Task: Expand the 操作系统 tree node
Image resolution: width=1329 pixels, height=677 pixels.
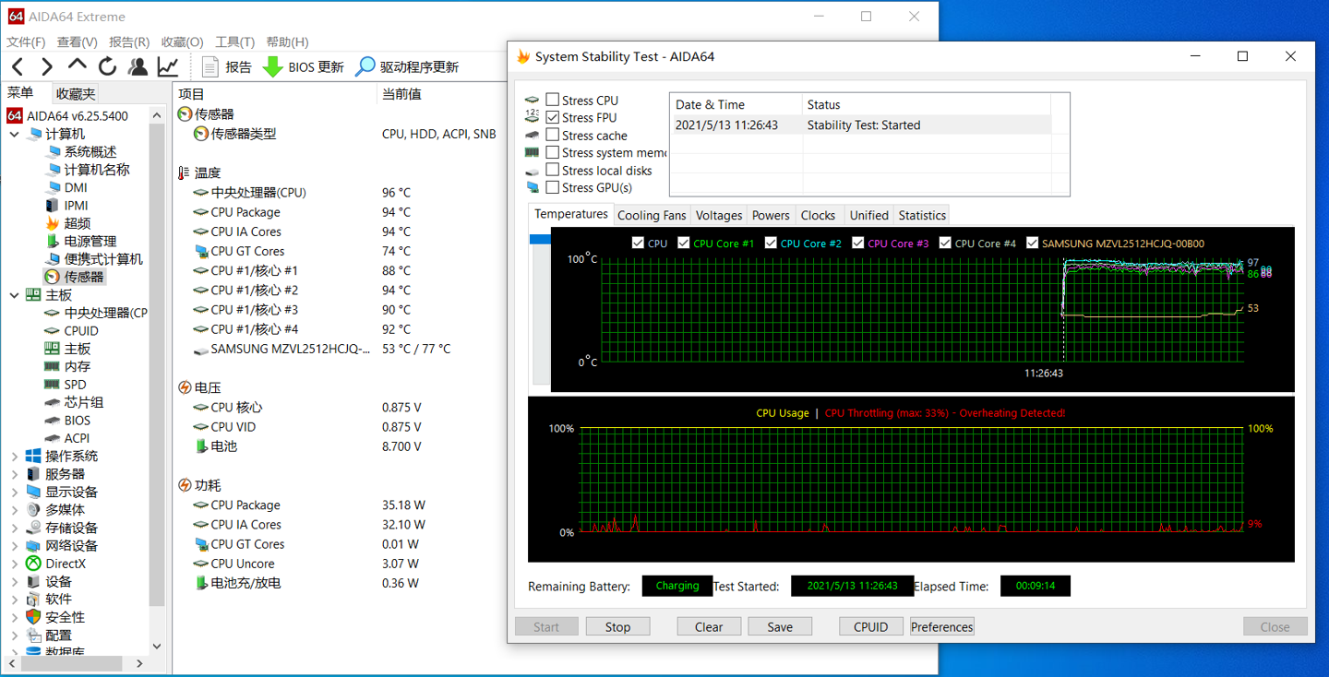Action: [14, 456]
